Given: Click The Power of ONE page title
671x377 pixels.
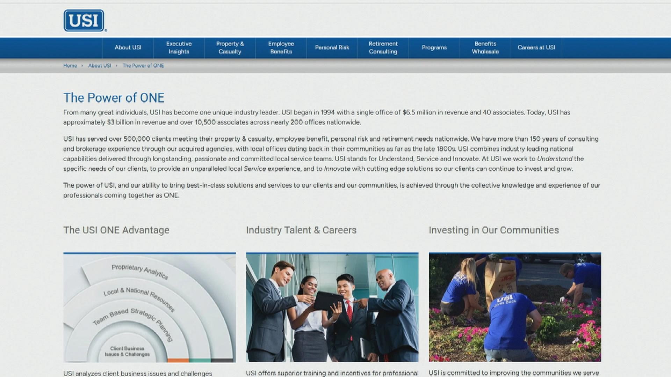Looking at the screenshot, I should pos(114,98).
